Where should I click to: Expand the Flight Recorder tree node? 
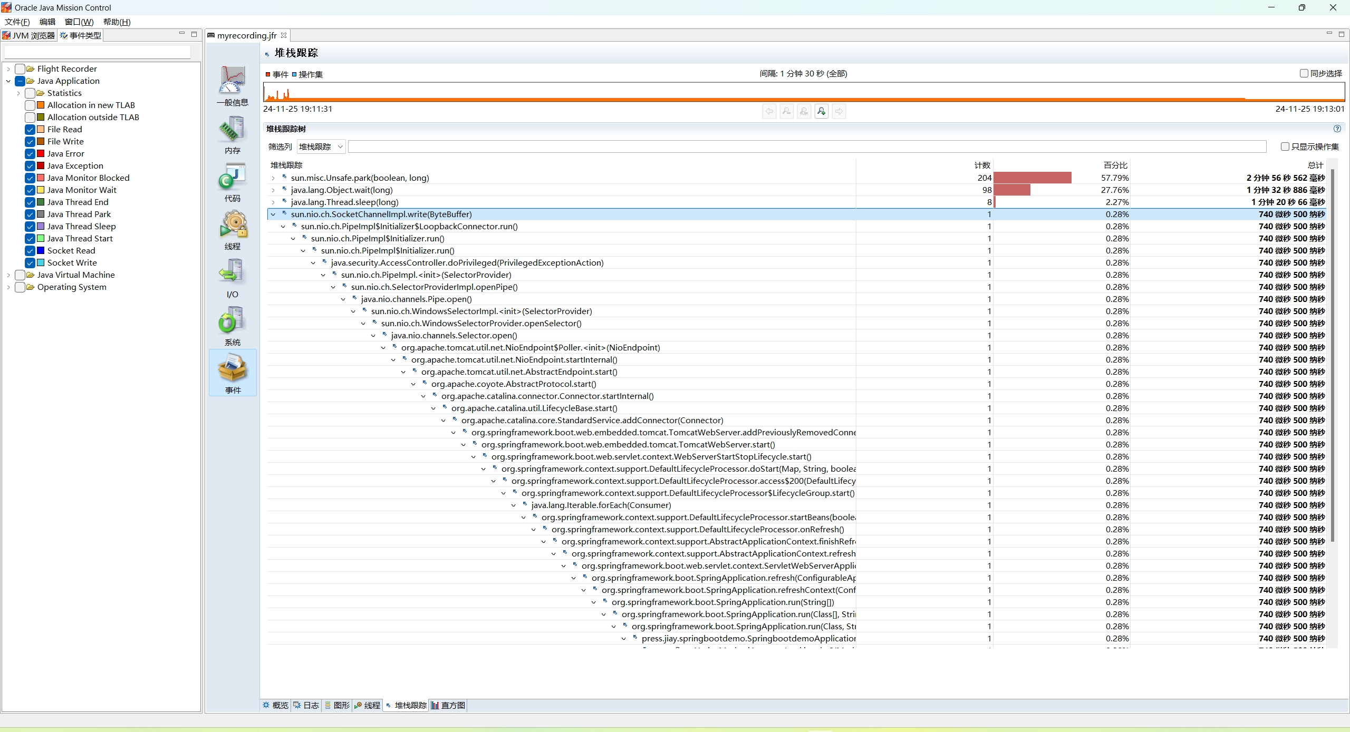pyautogui.click(x=8, y=69)
